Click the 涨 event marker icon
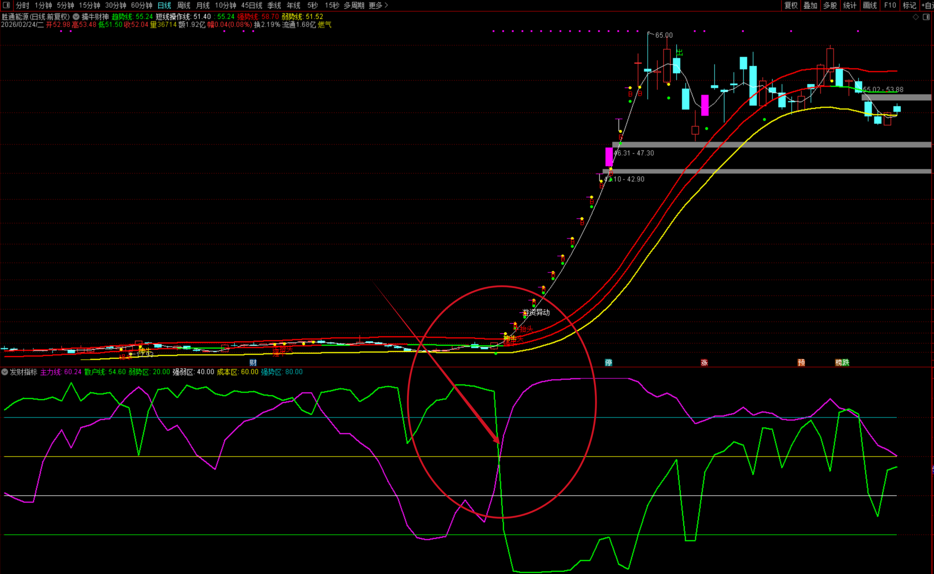The image size is (934, 574). point(704,362)
